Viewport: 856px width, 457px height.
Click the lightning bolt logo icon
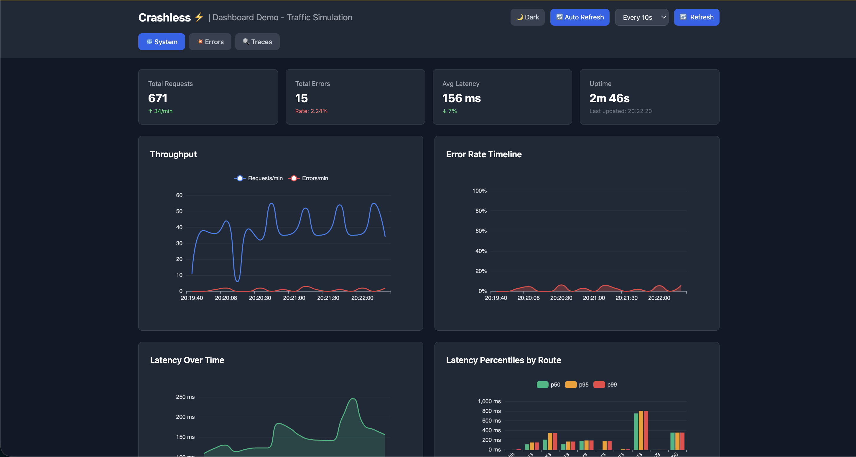(x=199, y=17)
